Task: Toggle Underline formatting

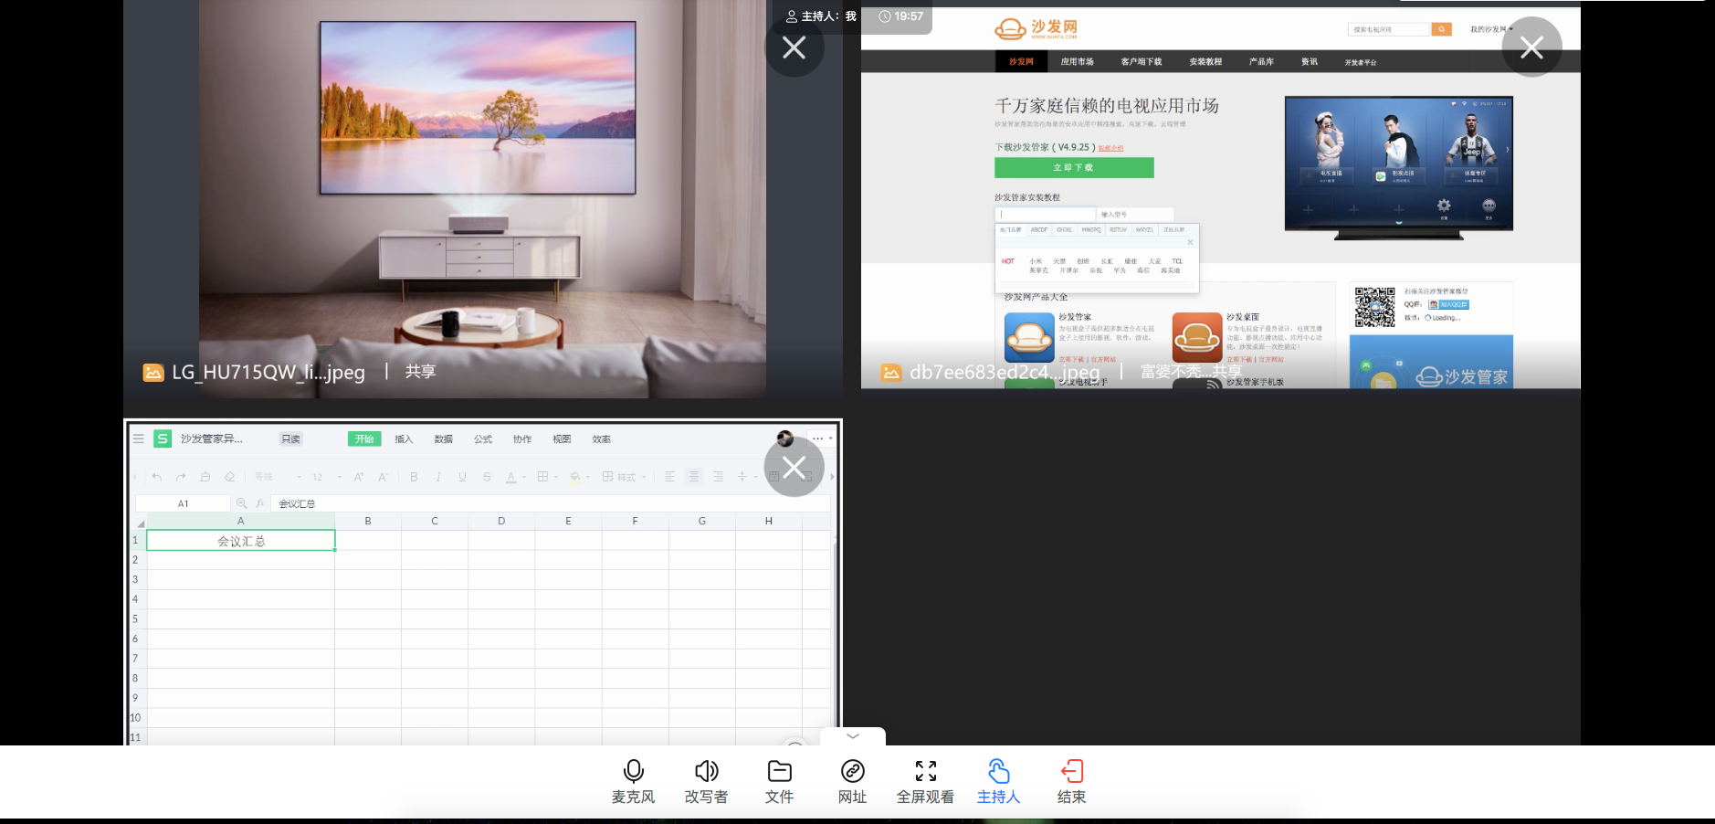Action: point(462,477)
